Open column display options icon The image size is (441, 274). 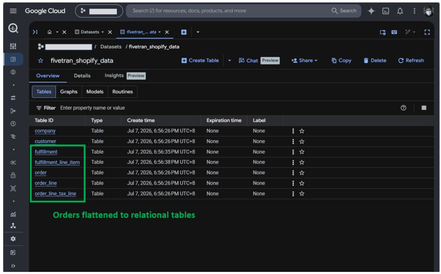click(x=424, y=108)
